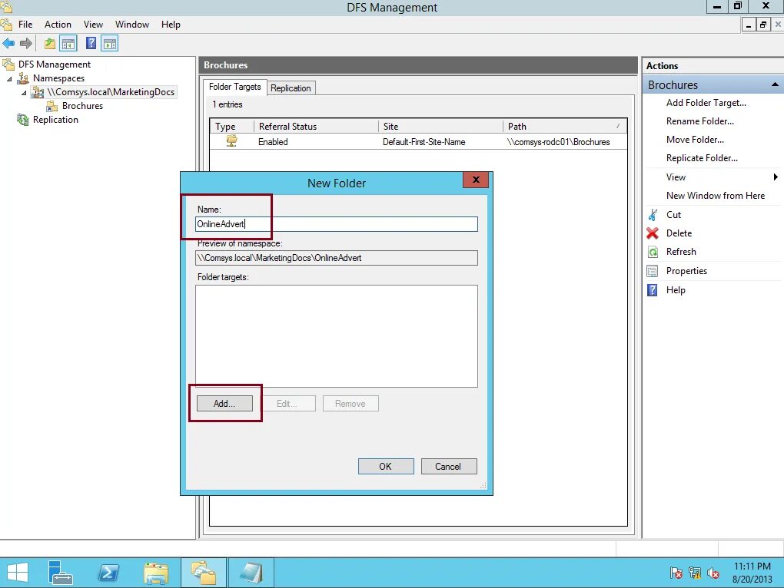This screenshot has width=784, height=588.
Task: Open the Window menu
Action: coord(132,25)
